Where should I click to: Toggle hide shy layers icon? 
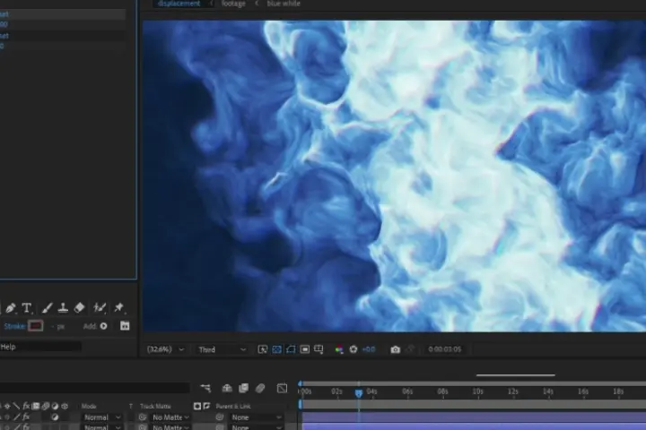tap(227, 388)
